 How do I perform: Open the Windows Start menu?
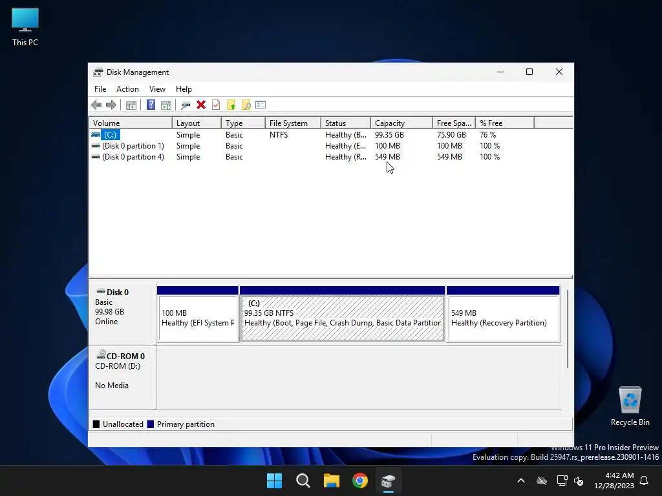coord(274,480)
